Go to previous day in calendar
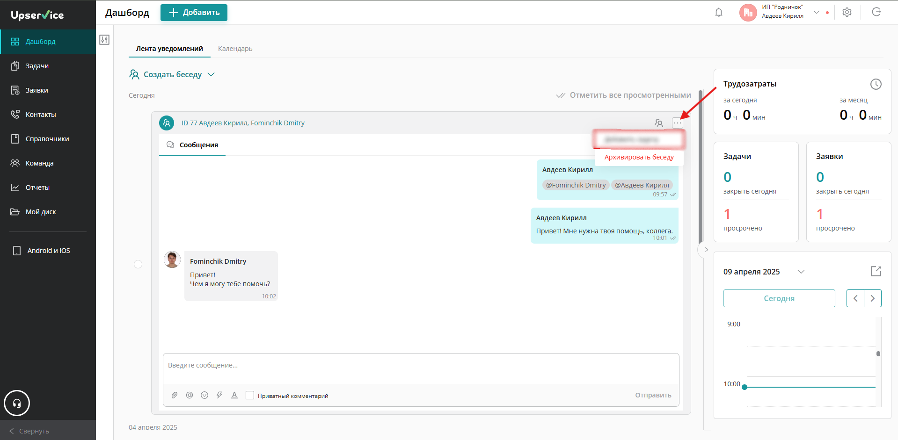This screenshot has width=898, height=440. click(855, 298)
